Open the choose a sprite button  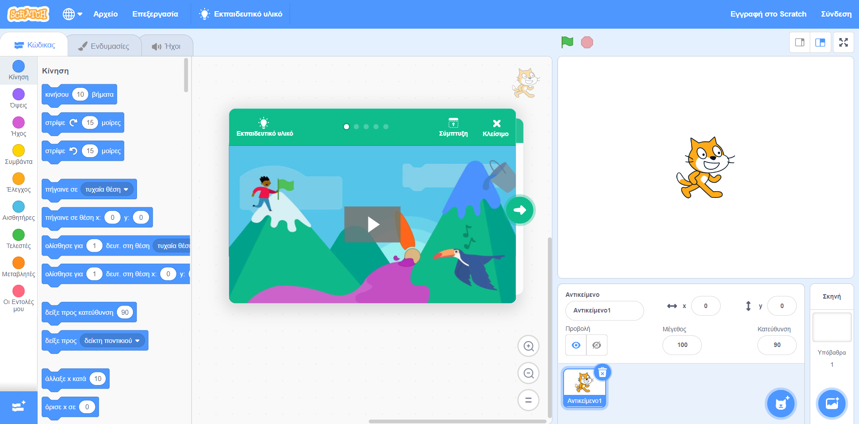click(x=781, y=404)
